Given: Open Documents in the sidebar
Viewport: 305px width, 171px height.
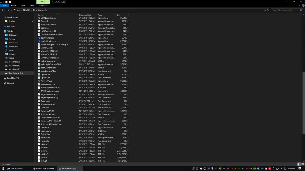Looking at the screenshot, I should click(13, 43).
